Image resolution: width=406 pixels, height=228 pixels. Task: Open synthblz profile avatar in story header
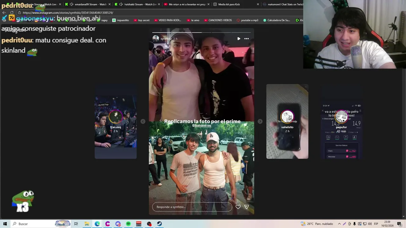click(x=155, y=39)
